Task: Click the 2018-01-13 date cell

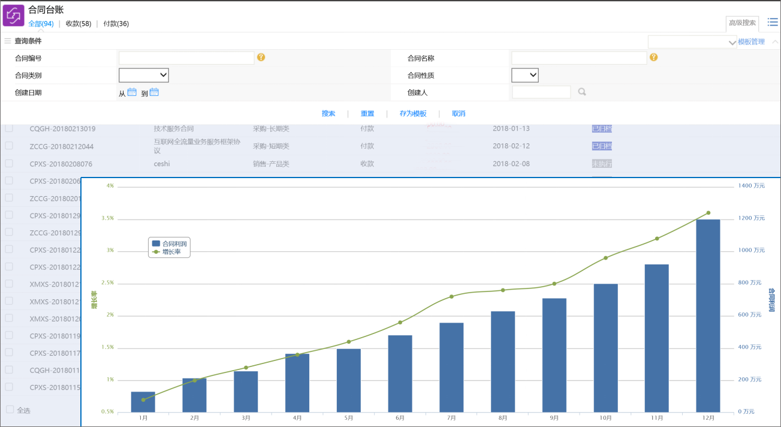Action: coord(511,128)
